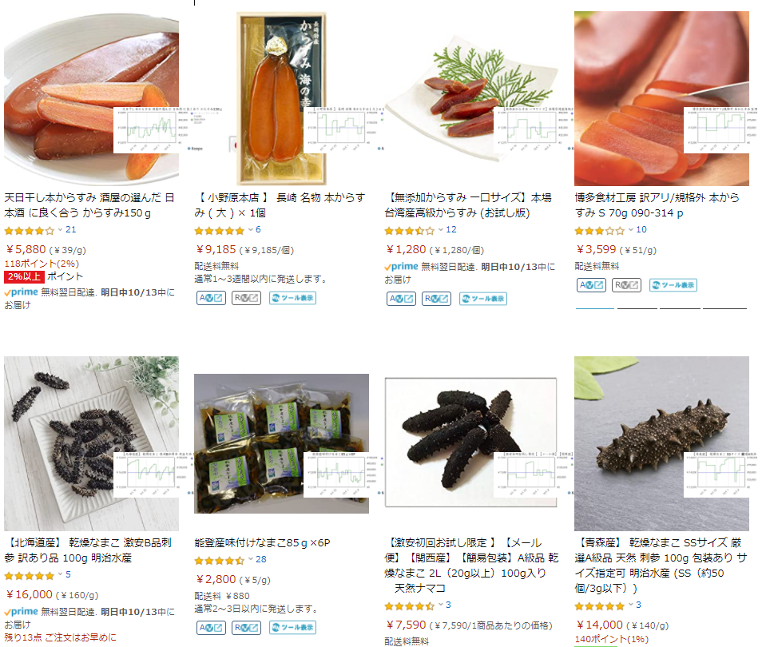Open the 天日干し本からすみ 酒屋の選んだ product title
This screenshot has height=647, width=766.
click(x=89, y=205)
